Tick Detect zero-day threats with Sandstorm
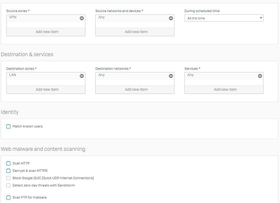 click(8, 185)
